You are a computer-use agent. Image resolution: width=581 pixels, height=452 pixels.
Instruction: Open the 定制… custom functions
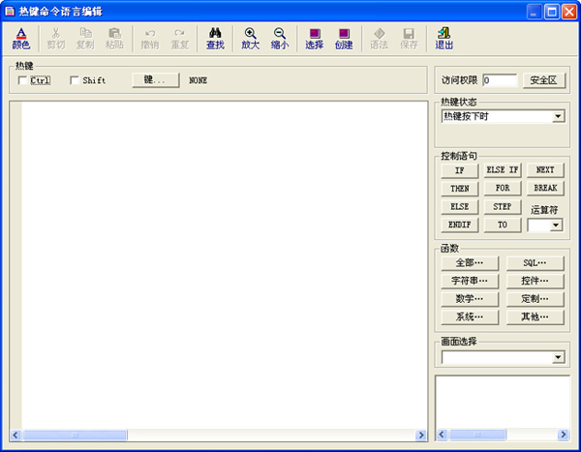tap(535, 299)
